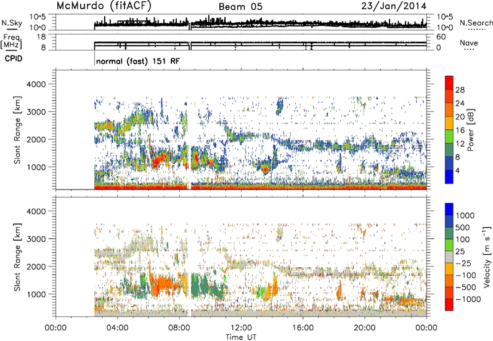
Task: Click "Slant Range [km]" label of velocity panel
Action: coord(17,257)
